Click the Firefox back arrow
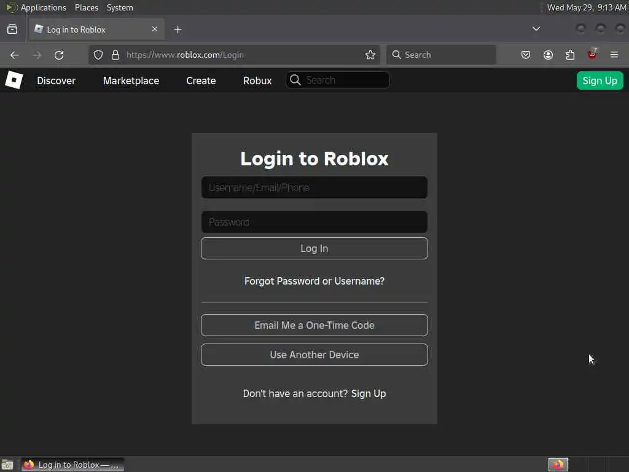 [15, 55]
